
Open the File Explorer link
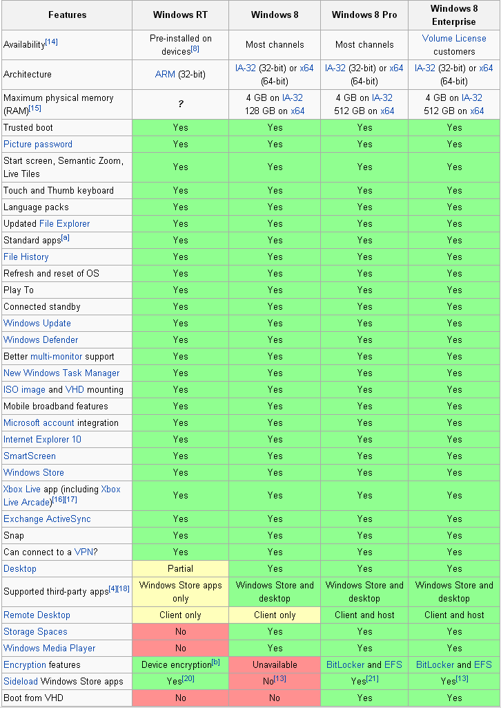tap(64, 223)
